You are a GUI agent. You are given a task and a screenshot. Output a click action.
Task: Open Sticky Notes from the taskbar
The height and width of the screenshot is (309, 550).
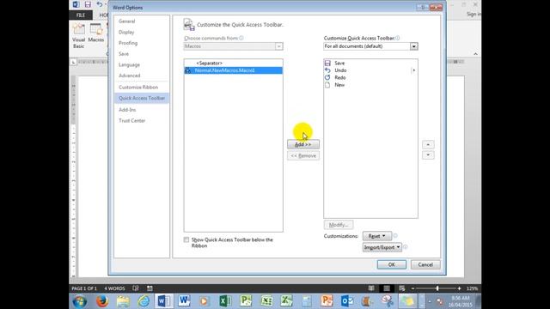pyautogui.click(x=407, y=301)
